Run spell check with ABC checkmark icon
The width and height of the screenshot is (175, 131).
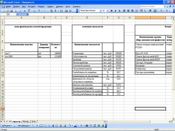coord(29,11)
